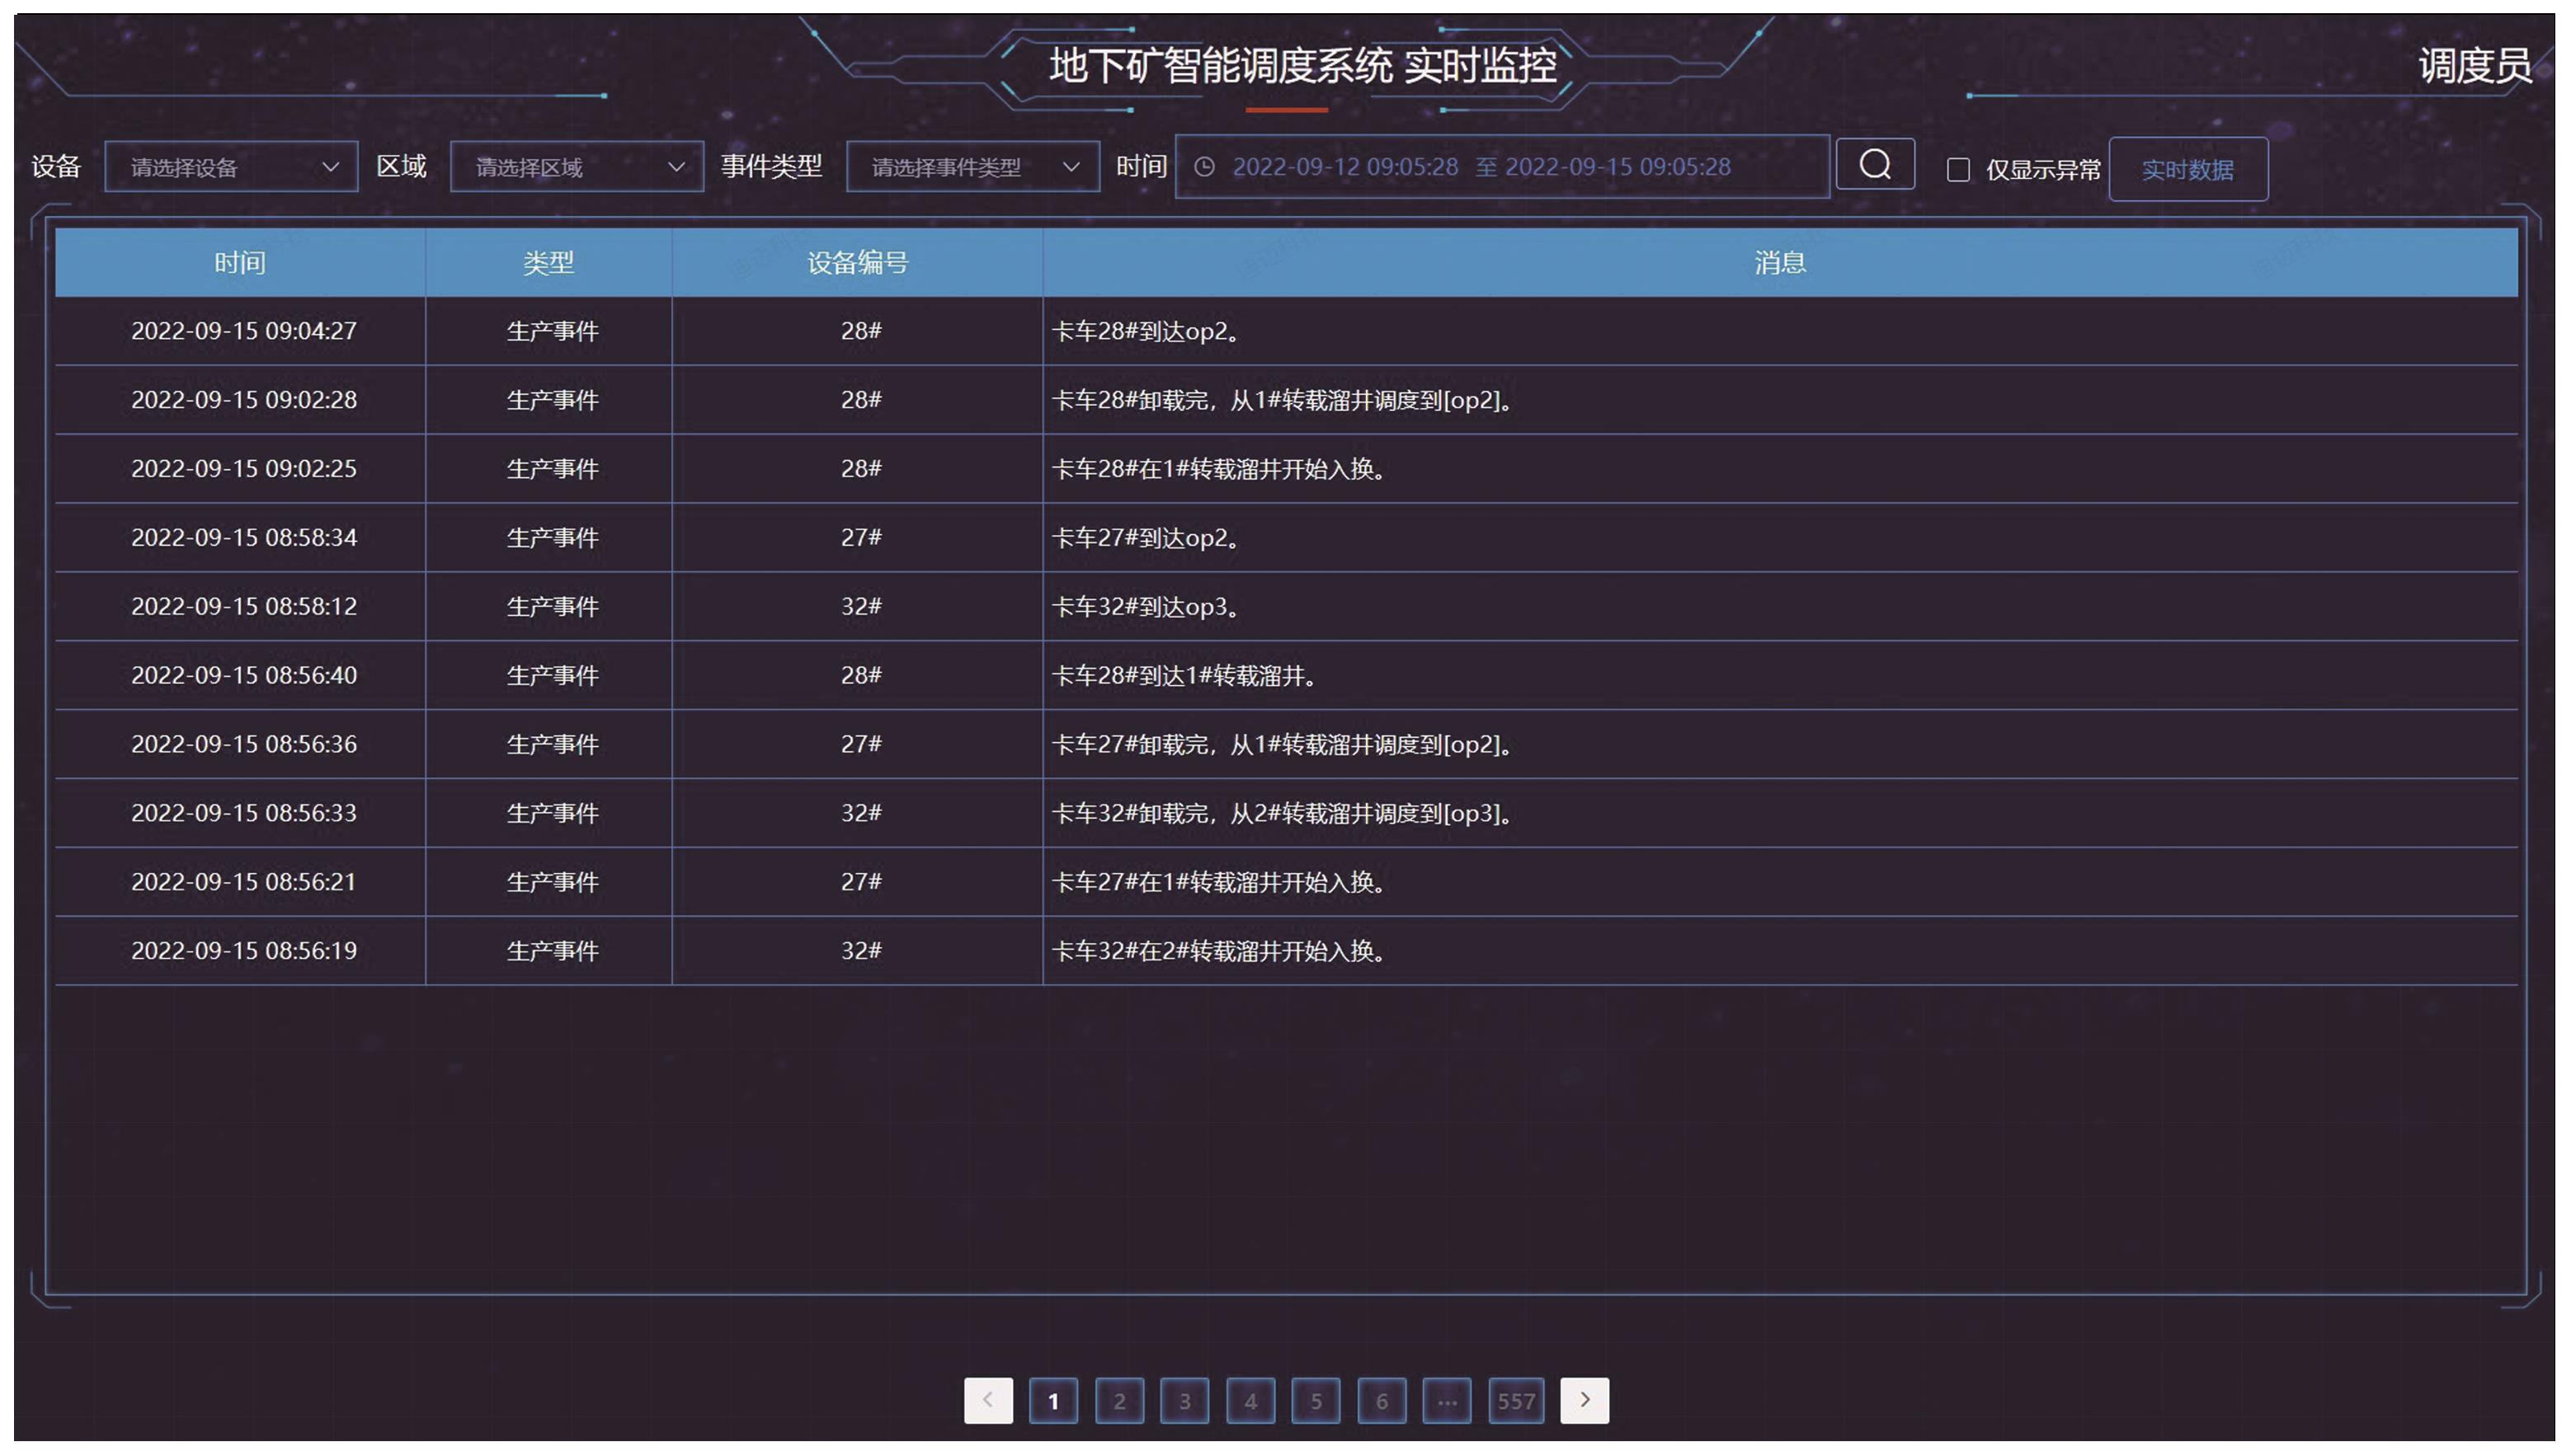2571x1456 pixels.
Task: Select the row timestamped 09:04:27
Action: pos(243,331)
